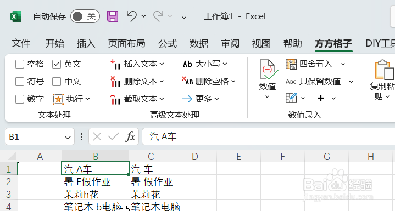The height and width of the screenshot is (211, 395).
Task: Enable the 数字 checkbox
Action: tap(20, 99)
